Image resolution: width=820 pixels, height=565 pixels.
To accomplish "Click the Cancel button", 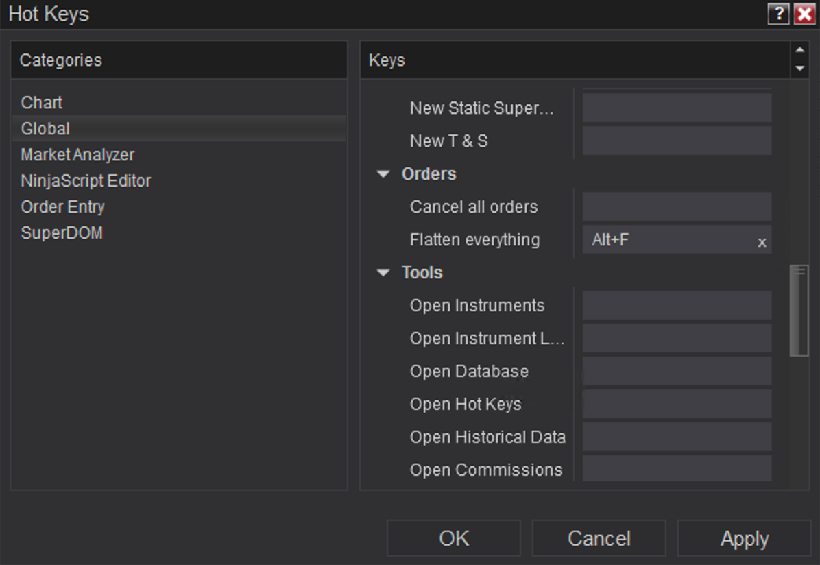I will 599,538.
